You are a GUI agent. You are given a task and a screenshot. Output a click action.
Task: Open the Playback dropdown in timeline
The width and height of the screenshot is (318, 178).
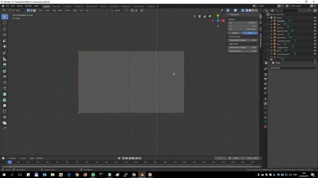(13, 158)
